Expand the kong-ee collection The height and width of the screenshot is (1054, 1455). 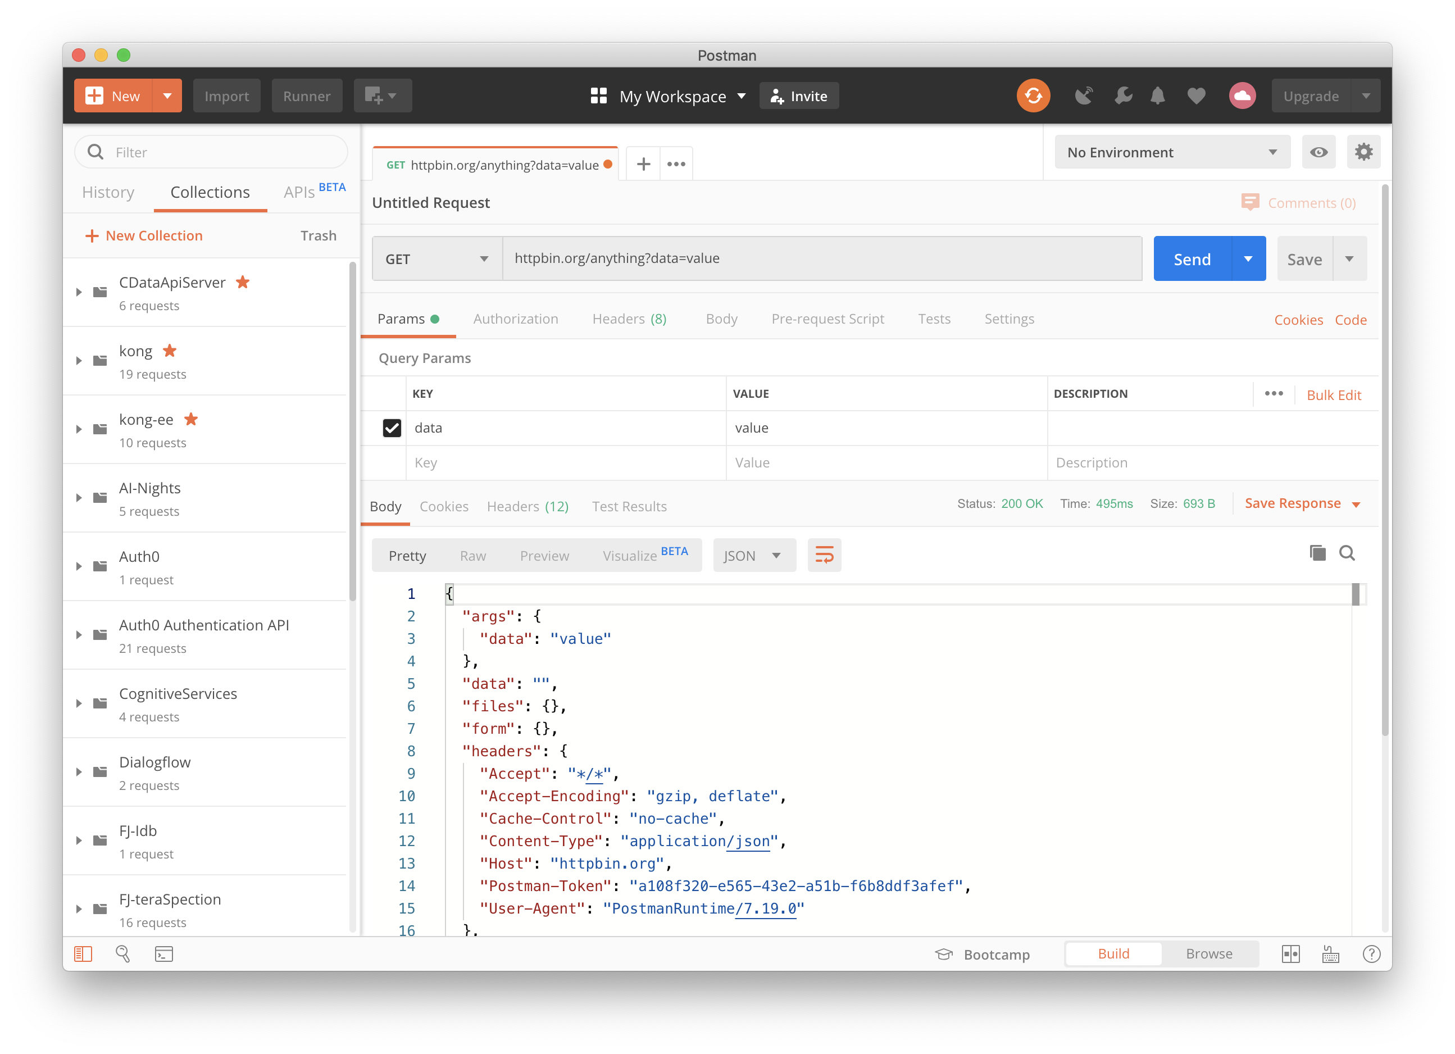click(79, 429)
